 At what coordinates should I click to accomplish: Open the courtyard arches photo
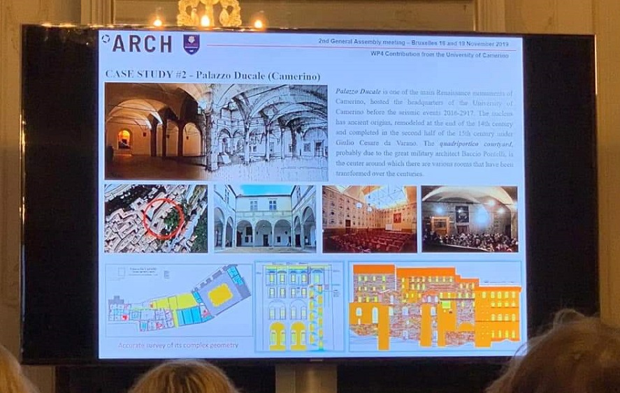(265, 218)
